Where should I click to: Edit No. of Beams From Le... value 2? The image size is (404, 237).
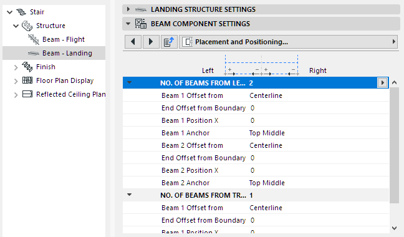tap(251, 83)
